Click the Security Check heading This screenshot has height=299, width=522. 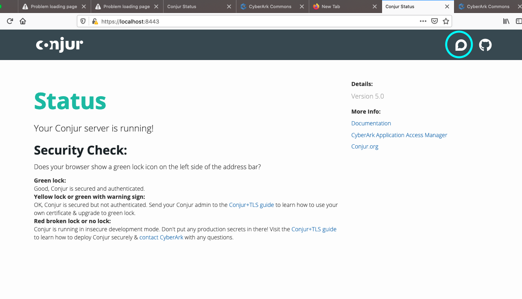81,150
